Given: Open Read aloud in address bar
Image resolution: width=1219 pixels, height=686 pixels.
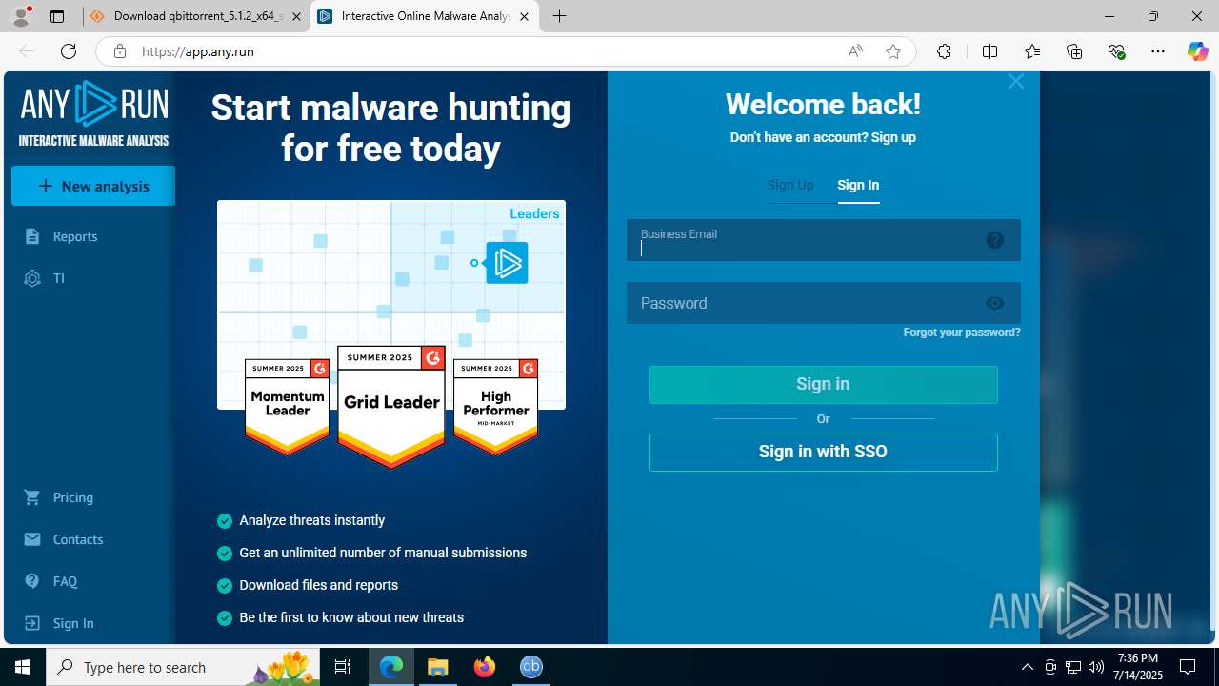Looking at the screenshot, I should [x=855, y=51].
